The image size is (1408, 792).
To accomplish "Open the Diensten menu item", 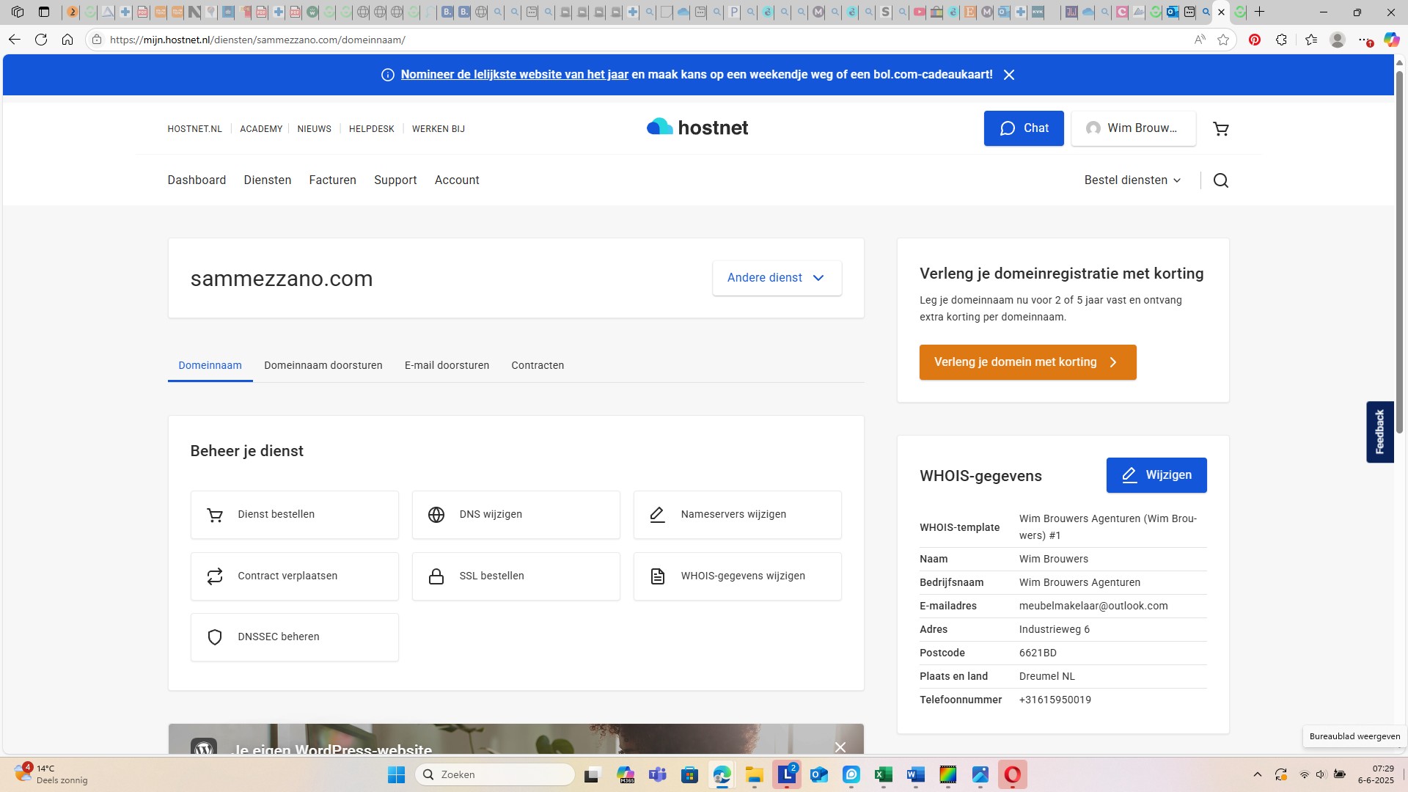I will pyautogui.click(x=268, y=180).
